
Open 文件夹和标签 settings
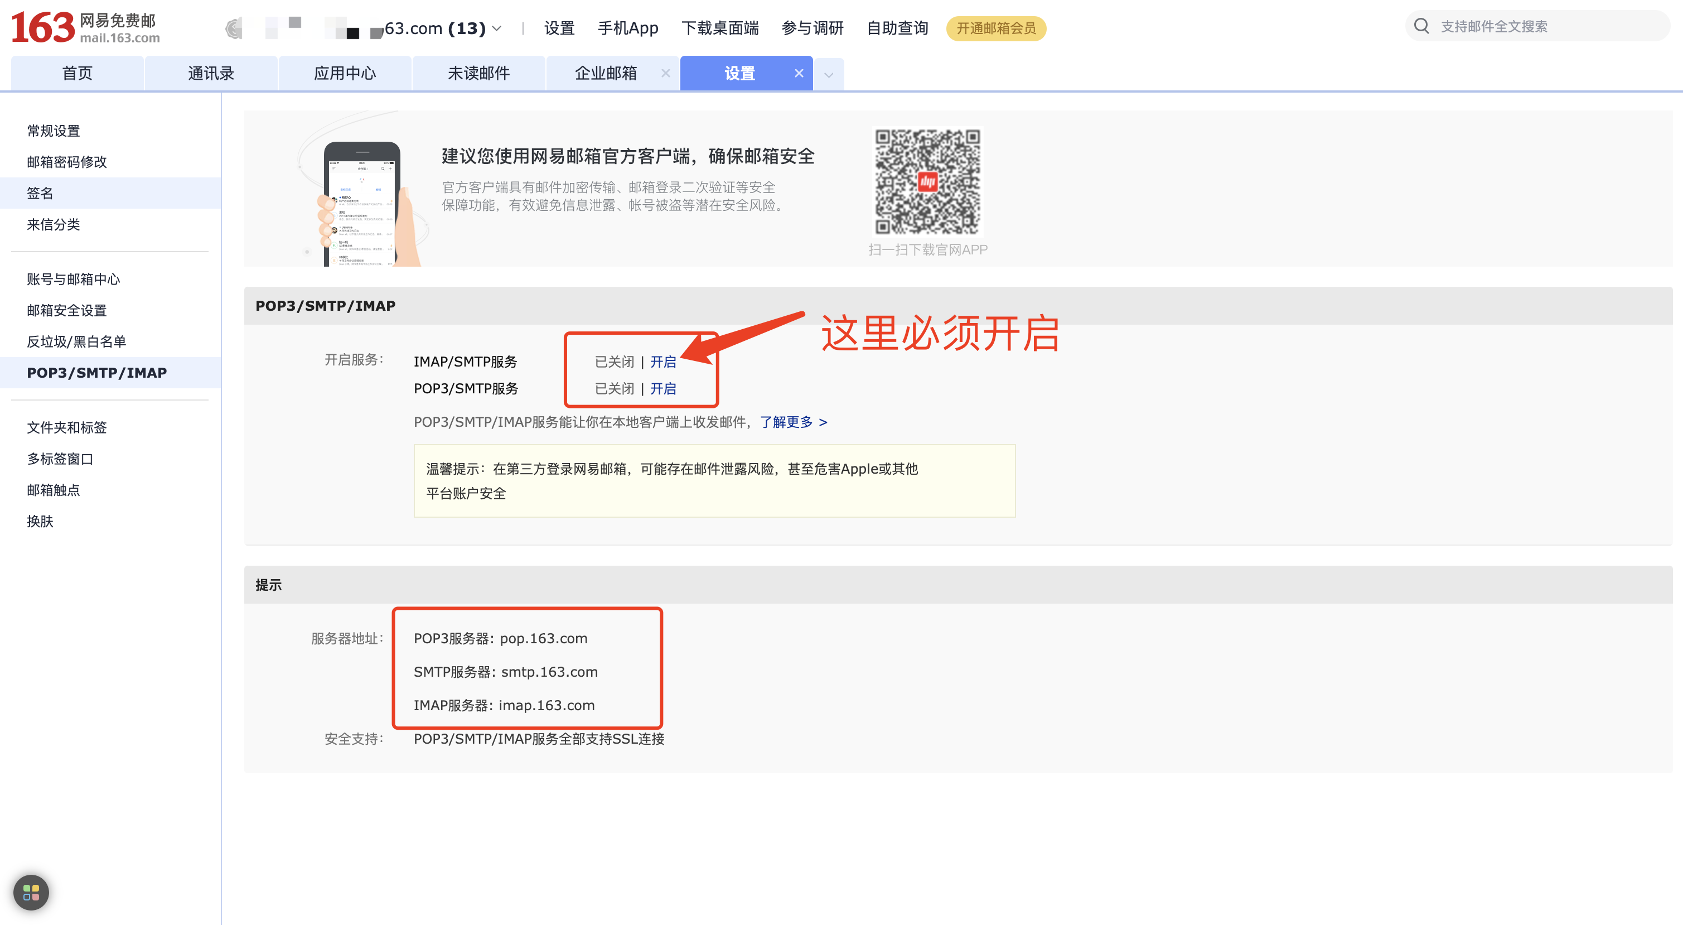pos(67,427)
